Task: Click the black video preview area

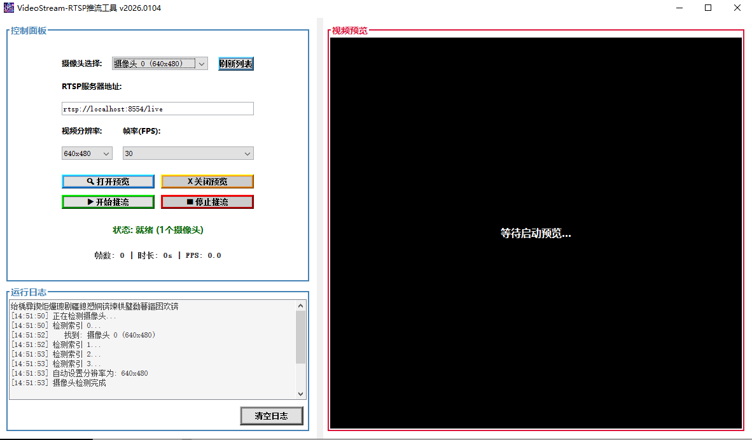Action: click(x=536, y=233)
